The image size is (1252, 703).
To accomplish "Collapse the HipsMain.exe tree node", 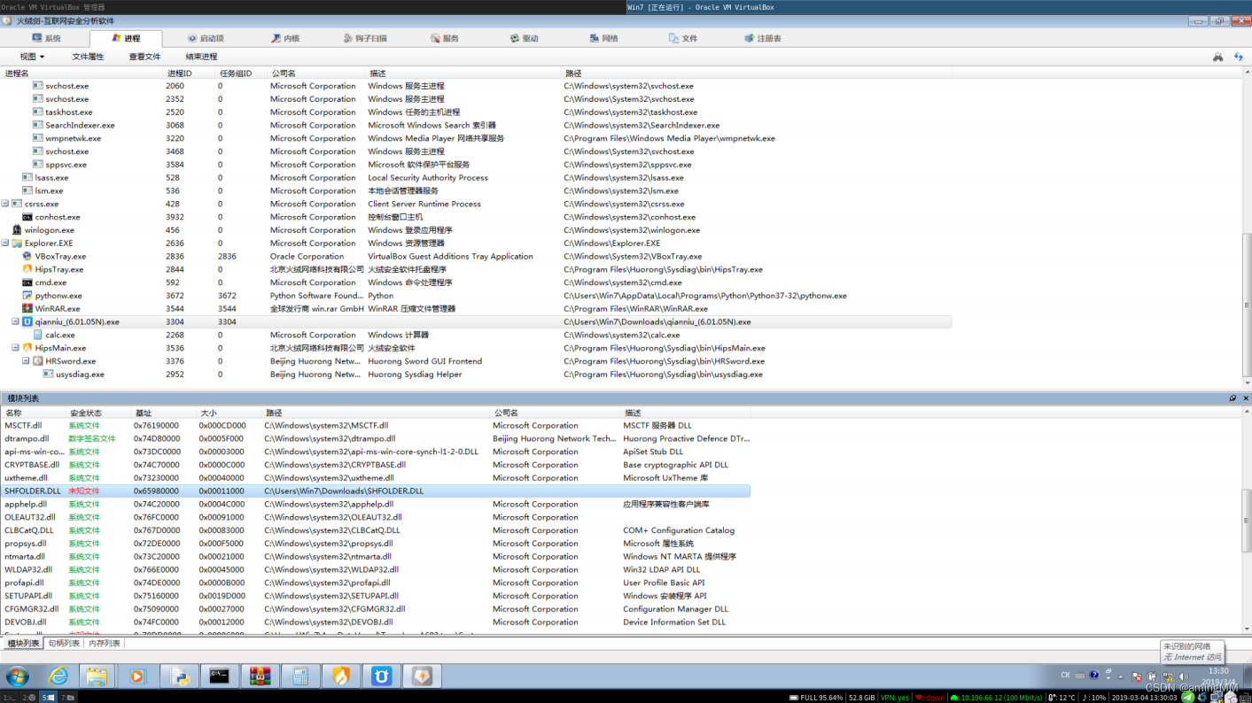I will 15,348.
